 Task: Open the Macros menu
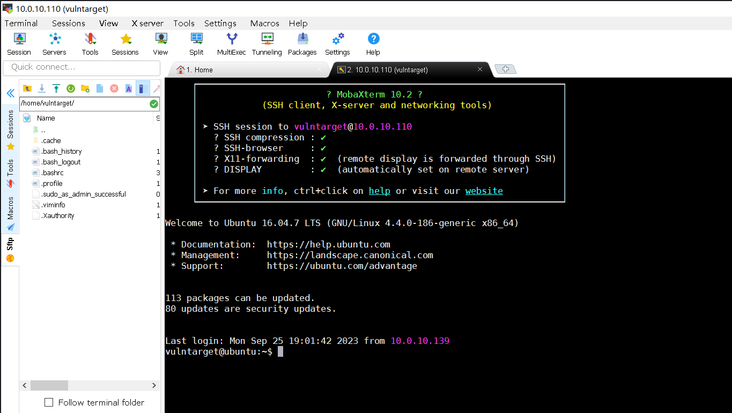click(265, 23)
